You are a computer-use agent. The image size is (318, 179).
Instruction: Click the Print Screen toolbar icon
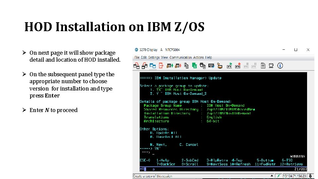[203, 66]
